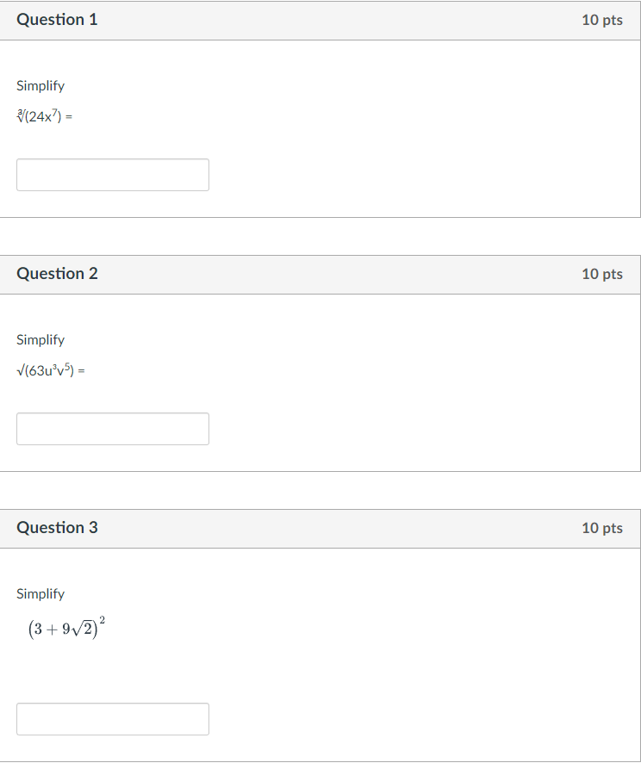Viewport: 641px width, 763px height.
Task: Click the equals sign after the cube root expression
Action: 68,118
